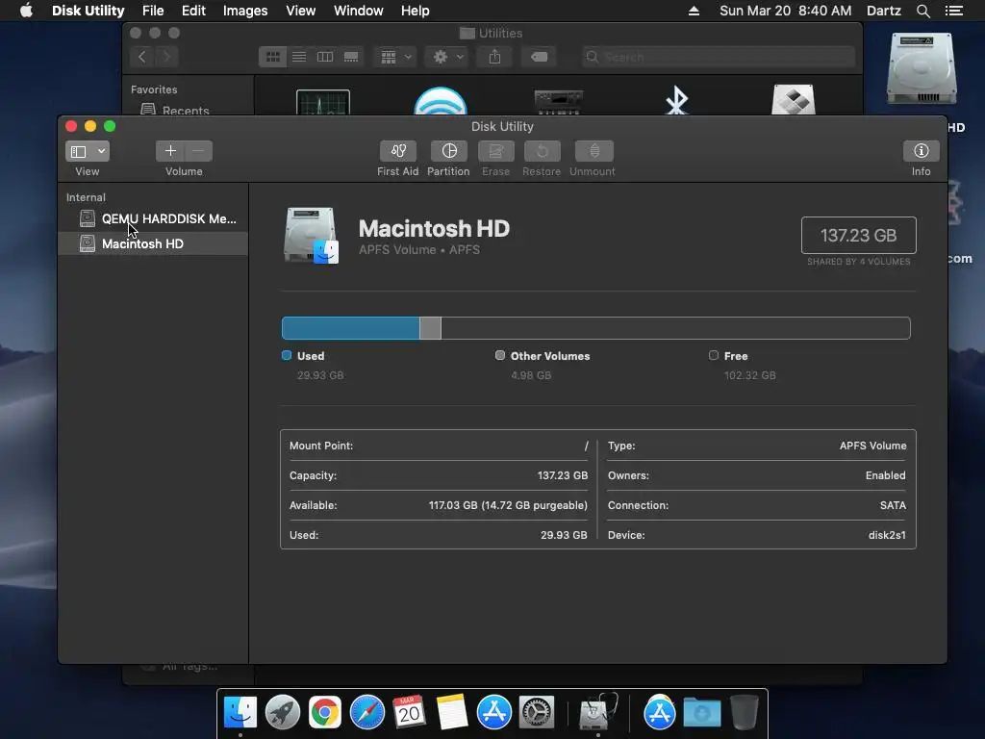The height and width of the screenshot is (739, 985).
Task: Go back in Utilities Finder window
Action: coord(142,57)
